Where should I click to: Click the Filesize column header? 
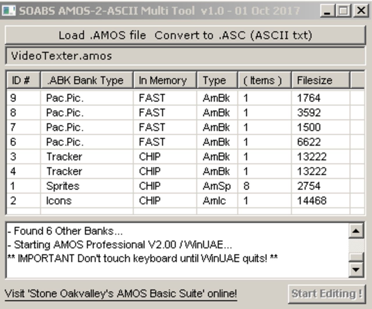pos(320,80)
